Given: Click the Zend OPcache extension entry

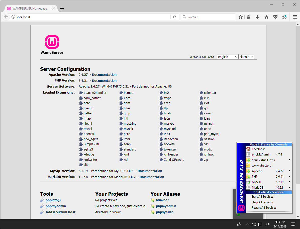Looking at the screenshot, I should pos(172,160).
